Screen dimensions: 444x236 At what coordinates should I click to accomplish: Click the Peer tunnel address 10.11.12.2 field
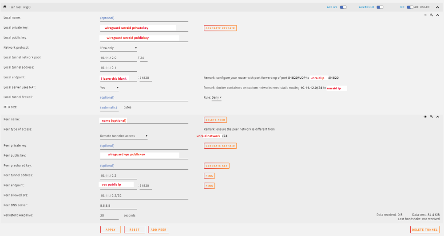pyautogui.click(x=119, y=176)
